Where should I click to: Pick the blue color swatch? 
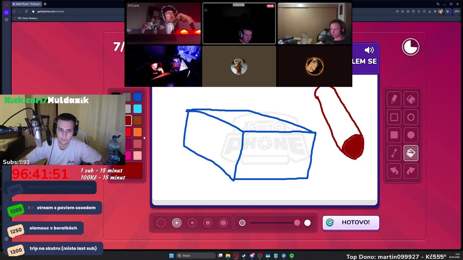[x=137, y=97]
